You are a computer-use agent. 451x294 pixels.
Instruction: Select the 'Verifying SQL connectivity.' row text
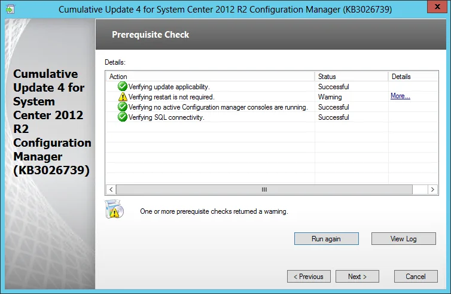166,117
